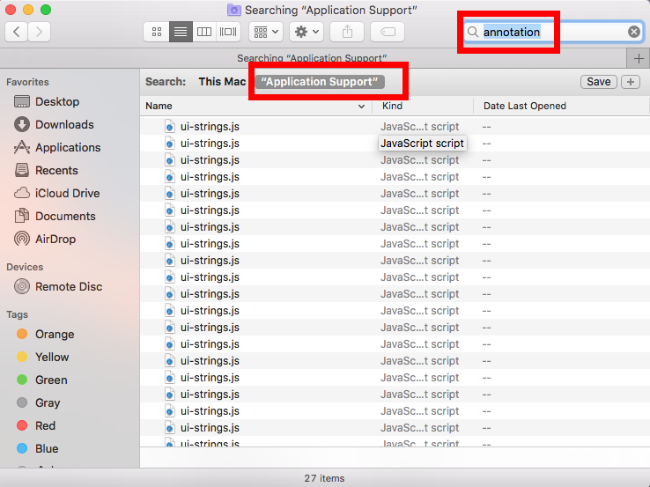This screenshot has width=650, height=487.
Task: Click the Edit Tags toolbar button
Action: click(x=388, y=32)
